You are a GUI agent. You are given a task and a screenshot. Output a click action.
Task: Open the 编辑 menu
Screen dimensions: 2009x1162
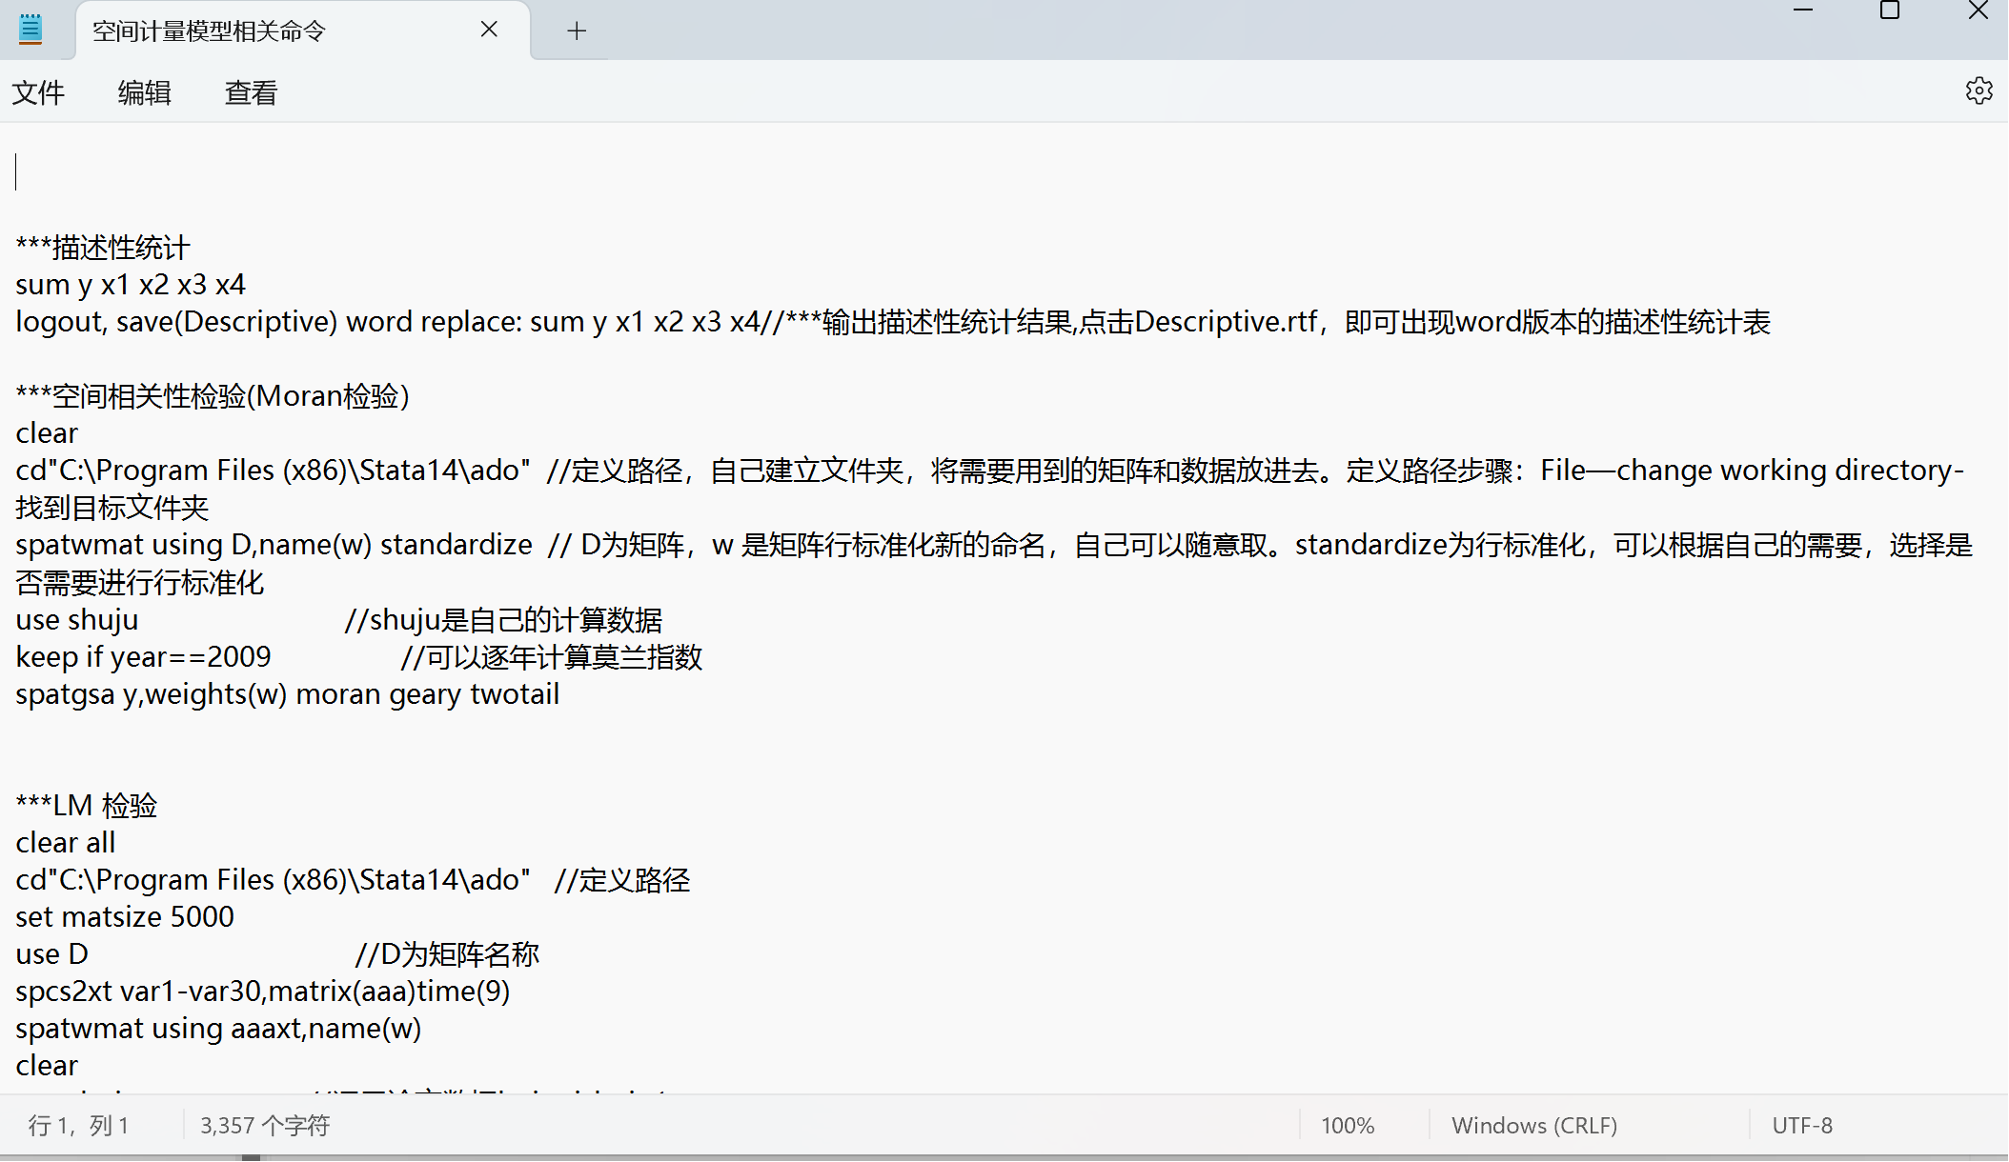point(144,92)
